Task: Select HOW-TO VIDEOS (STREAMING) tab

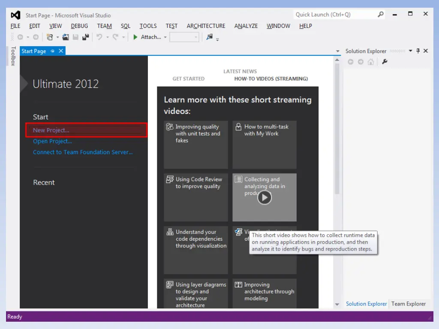Action: point(271,79)
